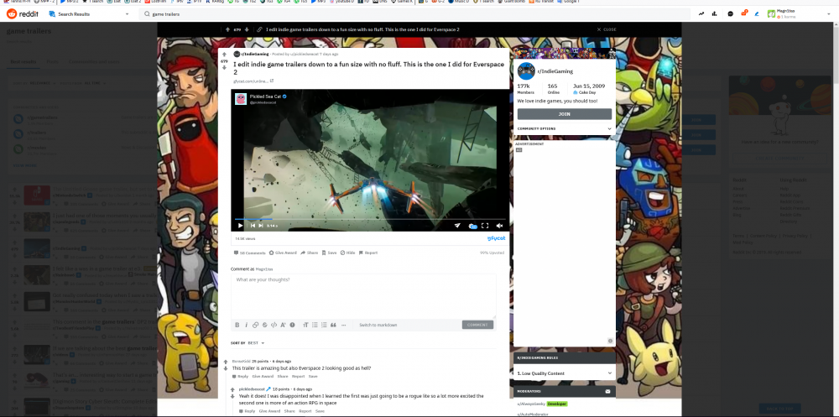Apply bold formatting in the comment editor
Viewport: 839px width, 417px height.
[x=237, y=325]
